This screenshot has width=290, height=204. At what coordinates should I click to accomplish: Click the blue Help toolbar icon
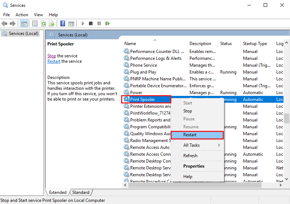63,23
